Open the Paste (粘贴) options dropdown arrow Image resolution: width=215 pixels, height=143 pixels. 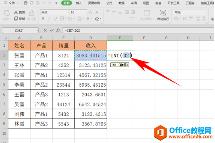[x=10, y=19]
